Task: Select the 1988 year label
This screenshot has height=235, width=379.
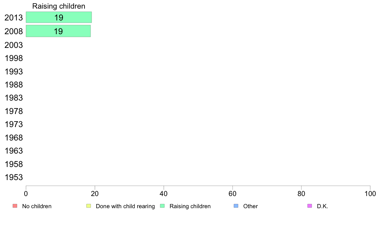Action: pyautogui.click(x=13, y=85)
